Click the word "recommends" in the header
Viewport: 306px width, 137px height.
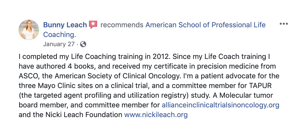tap(122, 25)
